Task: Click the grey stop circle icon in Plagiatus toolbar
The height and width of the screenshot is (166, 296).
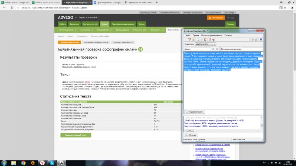Action: tap(253, 39)
